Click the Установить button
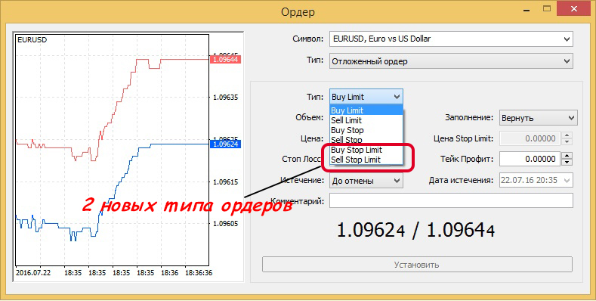Image resolution: width=596 pixels, height=301 pixels. [417, 265]
